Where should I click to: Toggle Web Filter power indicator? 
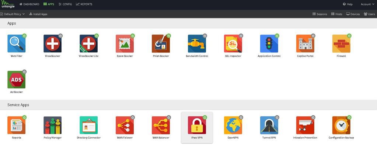click(x=24, y=36)
